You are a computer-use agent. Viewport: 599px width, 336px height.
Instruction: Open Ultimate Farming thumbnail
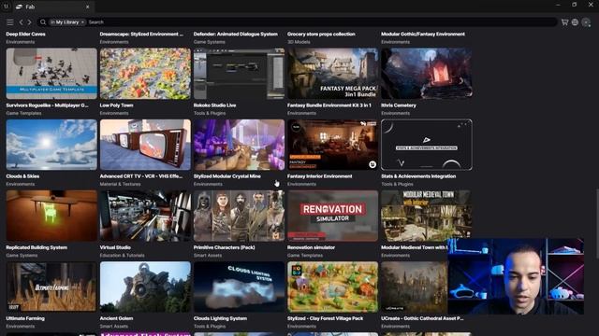[x=51, y=287]
